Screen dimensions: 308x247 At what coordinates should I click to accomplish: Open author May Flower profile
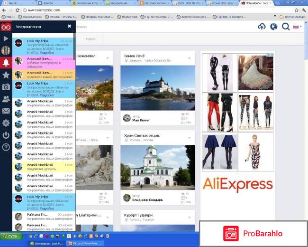click(x=141, y=120)
